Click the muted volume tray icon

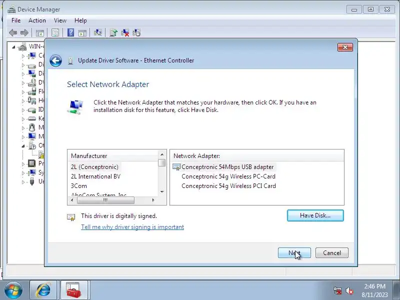349,290
